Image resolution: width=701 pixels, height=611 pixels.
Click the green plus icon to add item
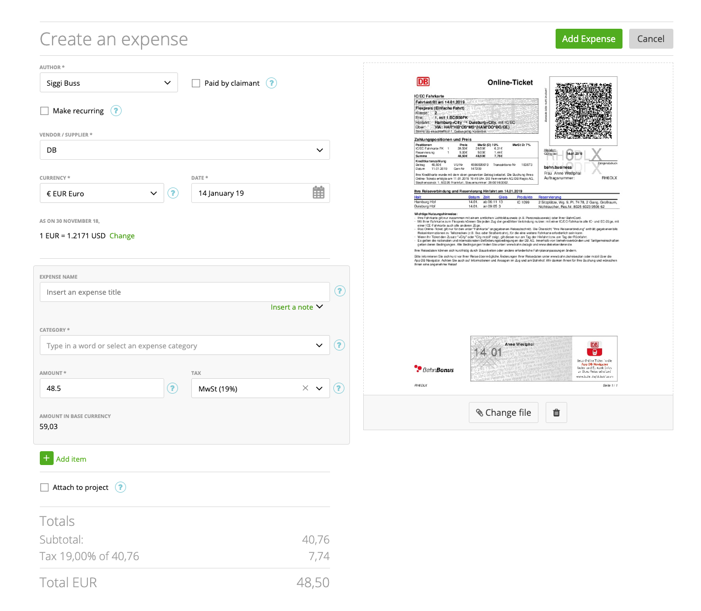[47, 458]
